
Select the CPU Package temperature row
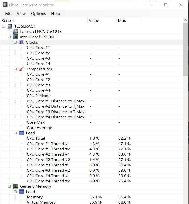[38, 96]
